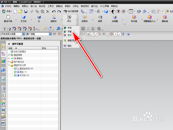Click the 修剪体 trim body tool
173x130 pixels.
(x=85, y=19)
